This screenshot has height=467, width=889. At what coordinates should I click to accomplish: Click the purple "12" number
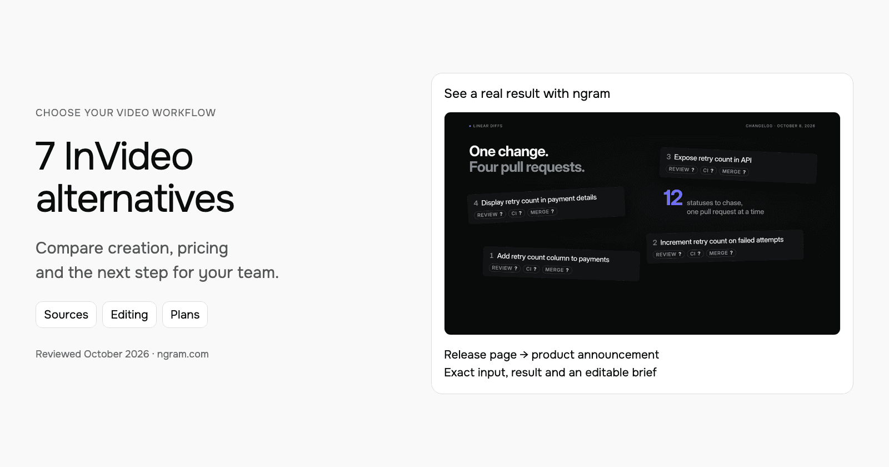673,198
